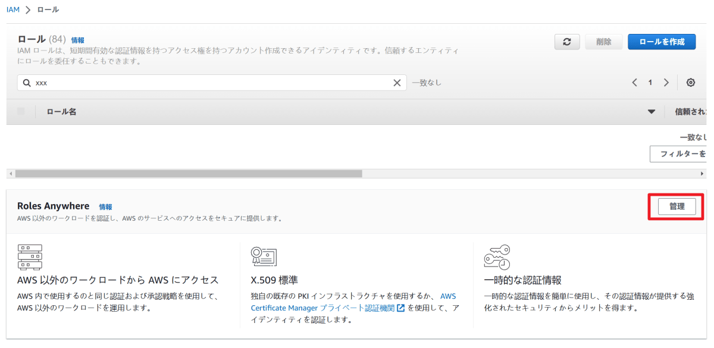
Task: Click the フィルターを clear filter button
Action: [x=678, y=153]
